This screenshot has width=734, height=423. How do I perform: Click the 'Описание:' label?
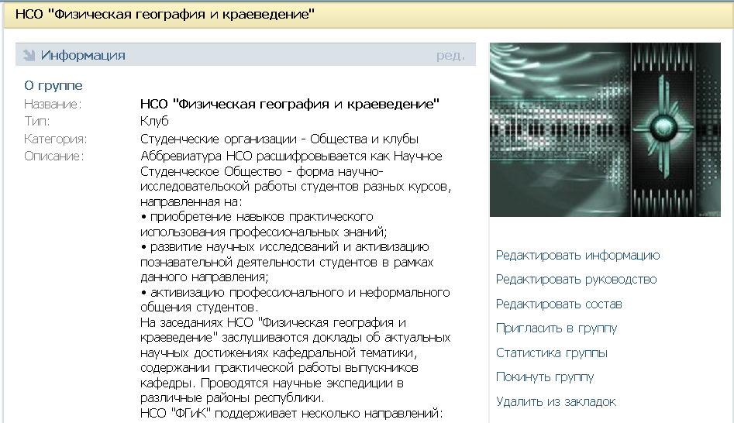[53, 156]
